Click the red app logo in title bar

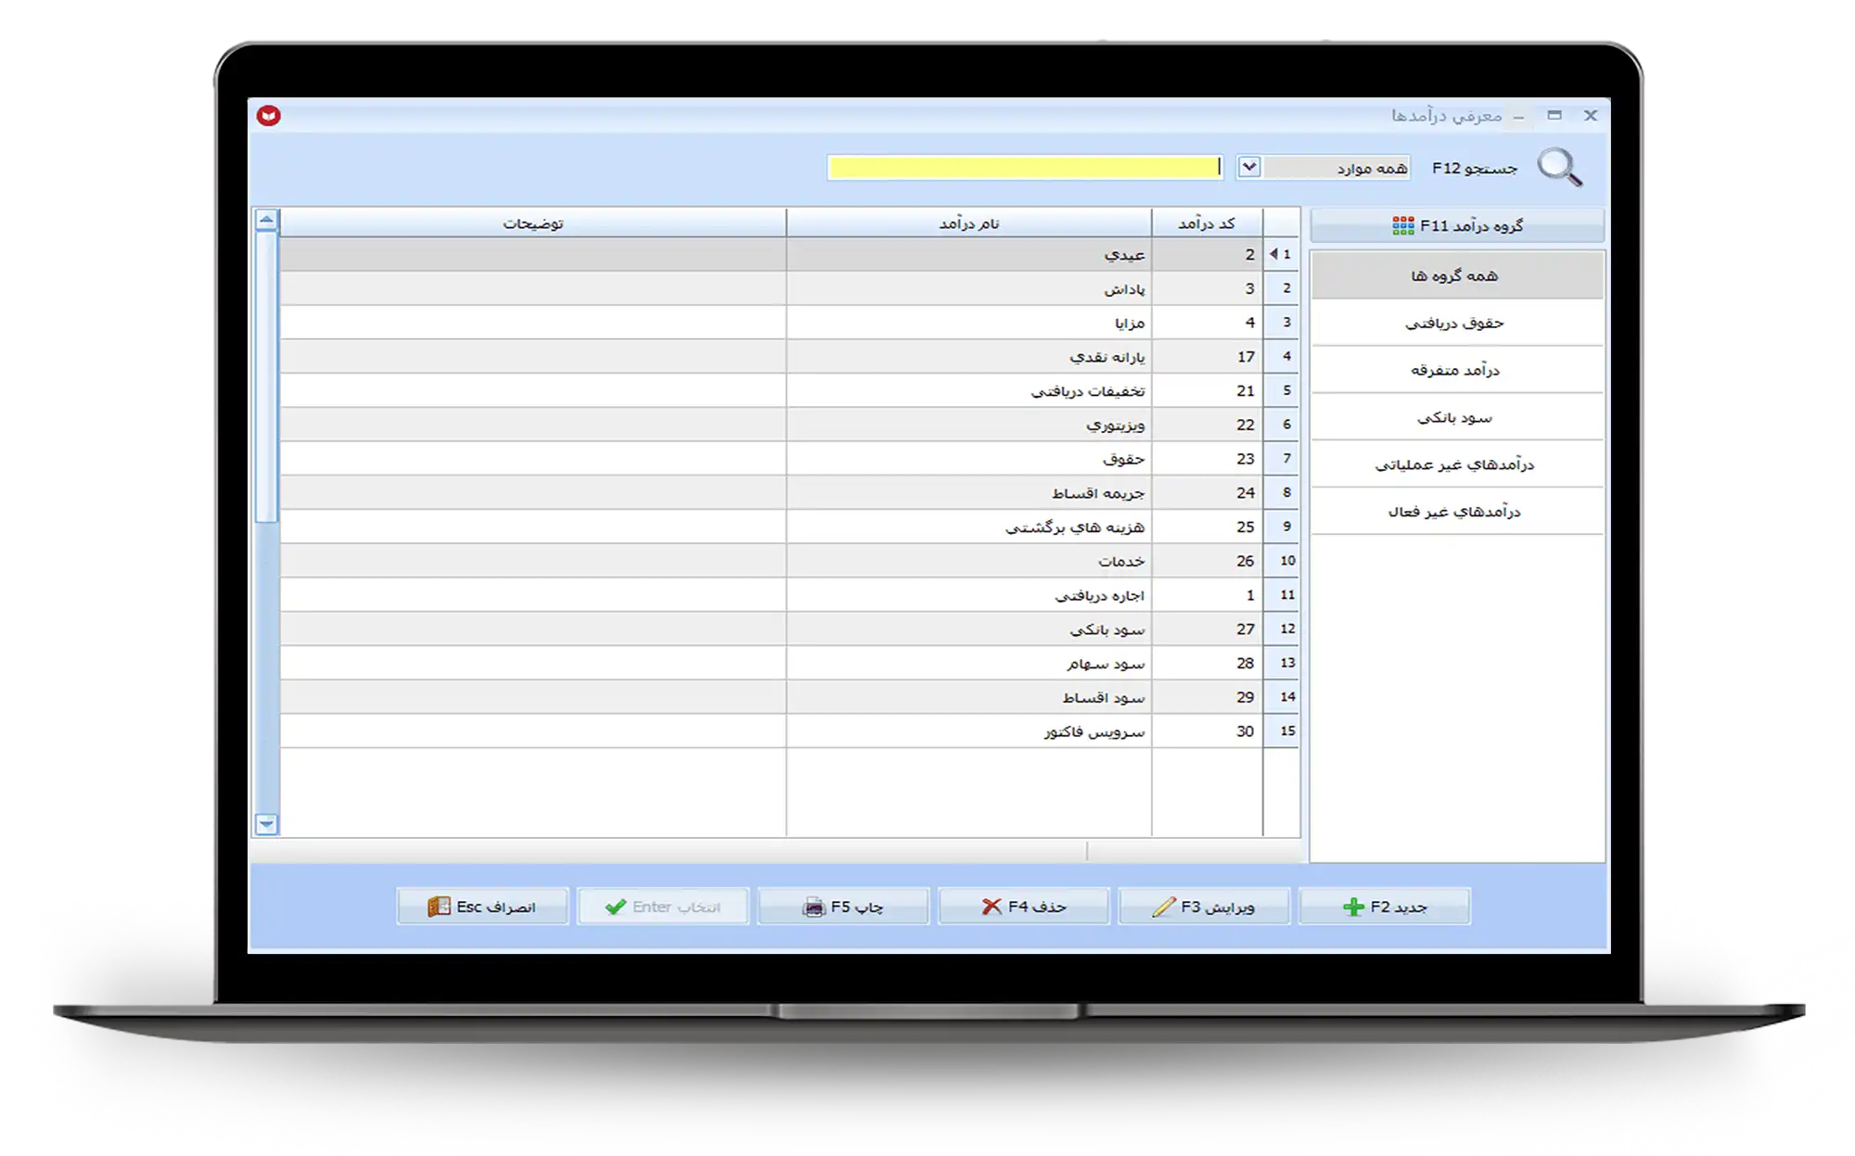269,116
